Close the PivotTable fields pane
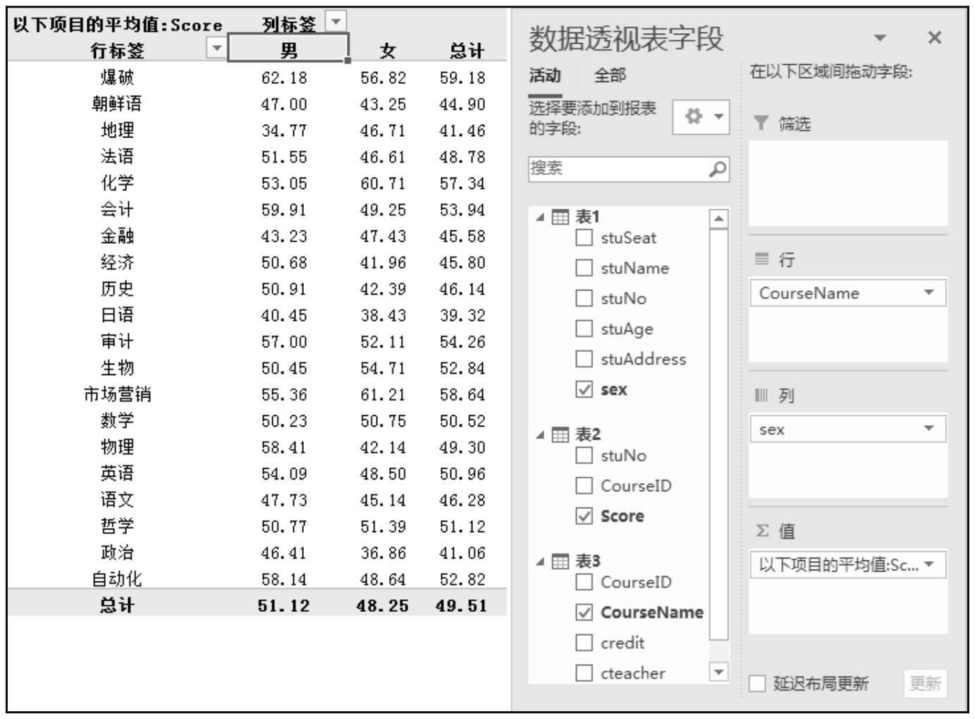Image resolution: width=975 pixels, height=719 pixels. [x=934, y=38]
